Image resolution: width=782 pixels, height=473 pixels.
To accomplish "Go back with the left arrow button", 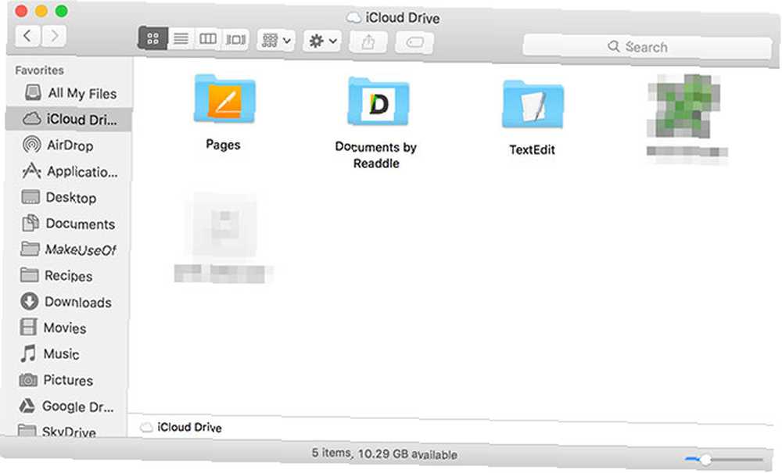I will click(27, 36).
